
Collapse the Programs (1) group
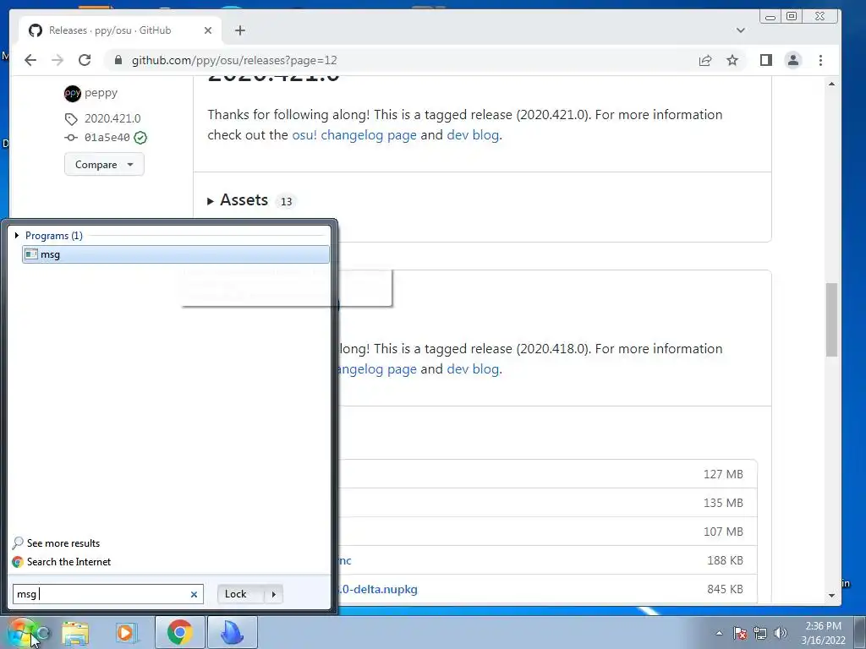(x=17, y=236)
